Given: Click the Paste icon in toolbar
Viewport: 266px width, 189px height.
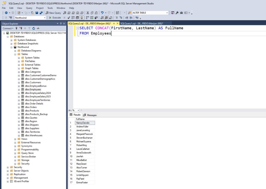Looking at the screenshot, I should [x=96, y=13].
